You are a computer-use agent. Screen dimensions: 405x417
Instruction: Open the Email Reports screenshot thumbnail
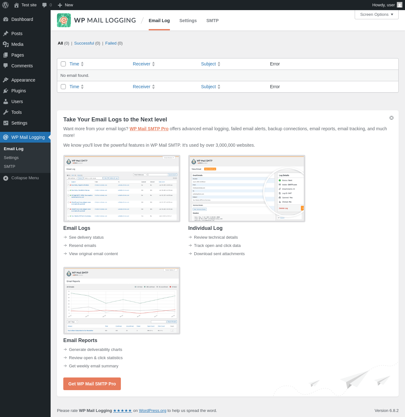122,301
